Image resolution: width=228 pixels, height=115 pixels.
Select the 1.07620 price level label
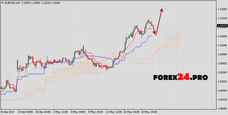click(x=222, y=82)
